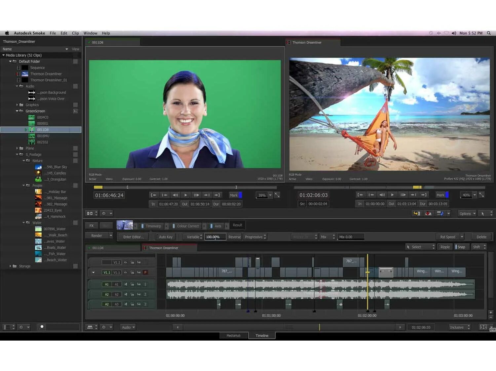Mute audio track A1 speaker
This screenshot has height=371, width=496.
tap(126, 284)
